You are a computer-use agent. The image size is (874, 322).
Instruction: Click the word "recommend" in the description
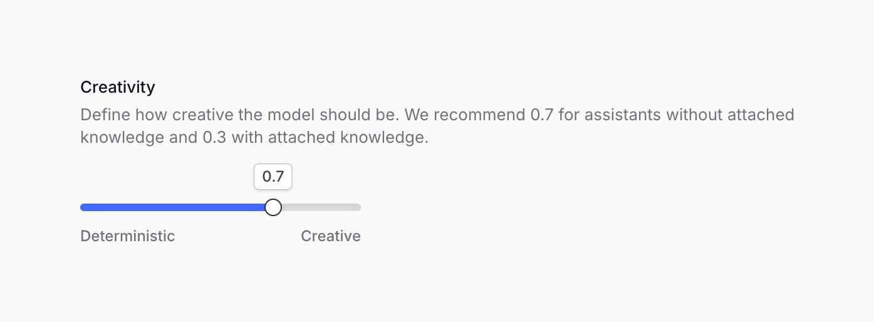tap(475, 115)
